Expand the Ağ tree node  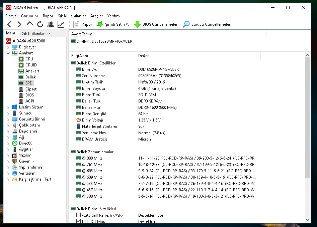[8, 138]
